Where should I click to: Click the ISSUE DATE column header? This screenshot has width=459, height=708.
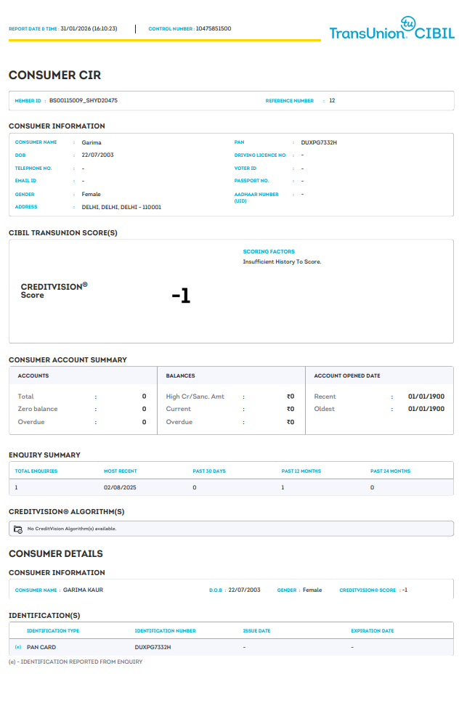pyautogui.click(x=256, y=631)
